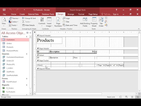141x106 pixels.
Task: Click the Page Numbers button
Action: pos(58,22)
